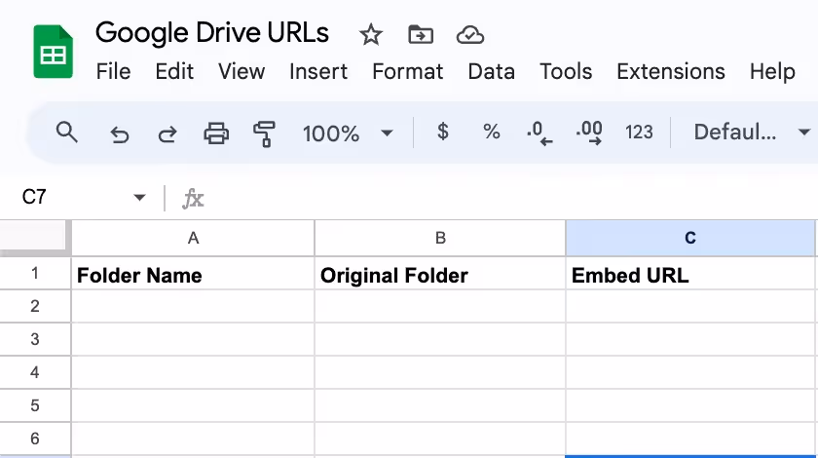818x458 pixels.
Task: Expand the name box dropdown arrow
Action: click(139, 198)
